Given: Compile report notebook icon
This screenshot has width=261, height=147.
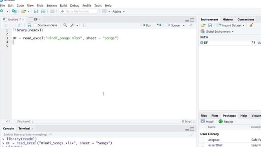Looking at the screenshot, I should coord(84,25).
